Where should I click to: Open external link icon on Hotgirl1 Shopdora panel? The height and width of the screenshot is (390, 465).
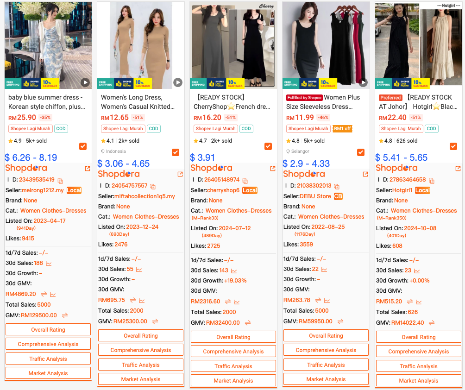(458, 169)
